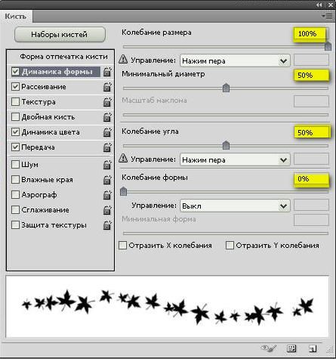Click lock icon next to Сглаживание
The width and height of the screenshot is (336, 359).
pyautogui.click(x=107, y=210)
